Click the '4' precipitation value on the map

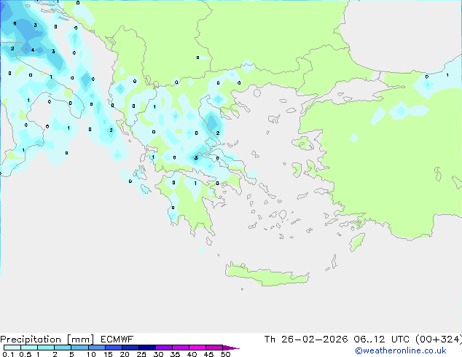pos(33,50)
